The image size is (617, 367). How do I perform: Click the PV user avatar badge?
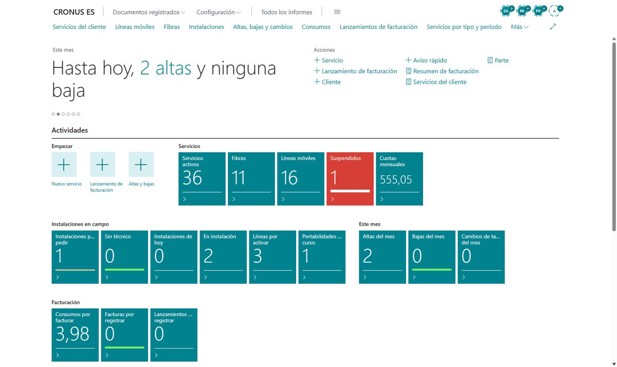pos(538,10)
